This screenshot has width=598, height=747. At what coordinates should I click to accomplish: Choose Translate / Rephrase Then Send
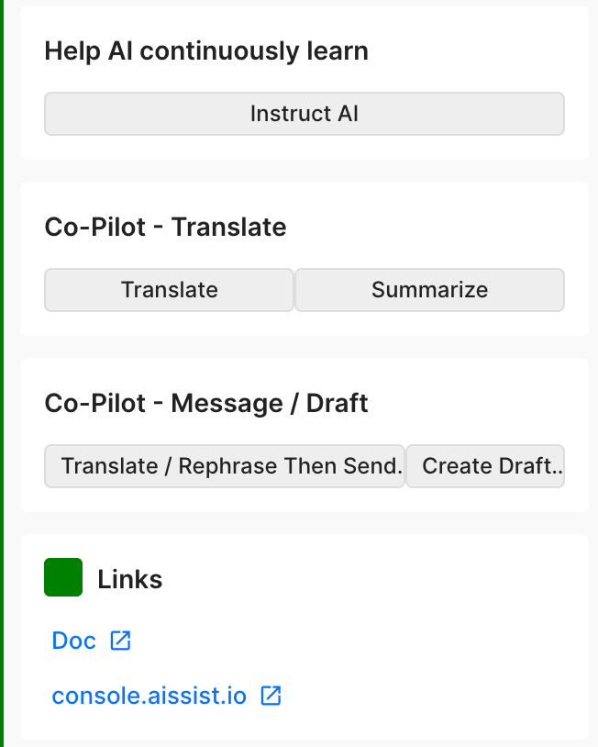[225, 466]
